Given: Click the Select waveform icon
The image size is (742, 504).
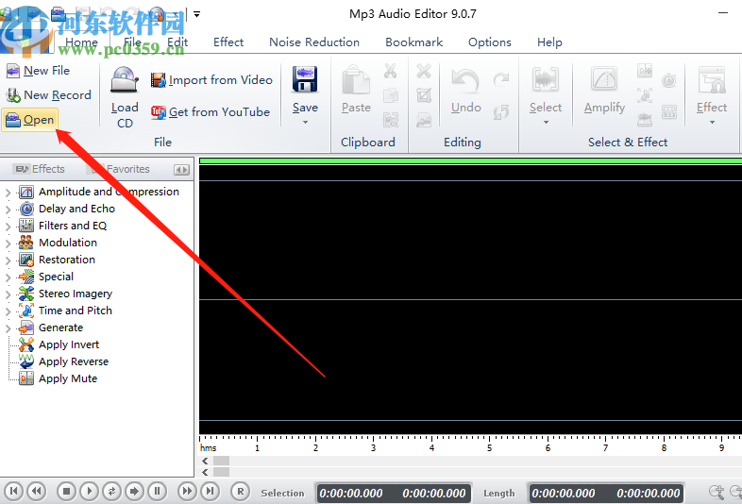Looking at the screenshot, I should coord(546,79).
